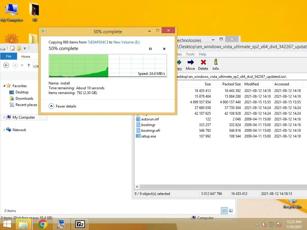Select Network in the navigation pane
The height and width of the screenshot is (230, 307).
pos(19,130)
